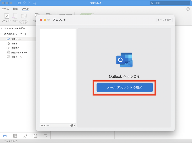The image size is (192, 143).
Task: Click Show All (すべてを表示) in the Accounts dialog
Action: [164, 20]
